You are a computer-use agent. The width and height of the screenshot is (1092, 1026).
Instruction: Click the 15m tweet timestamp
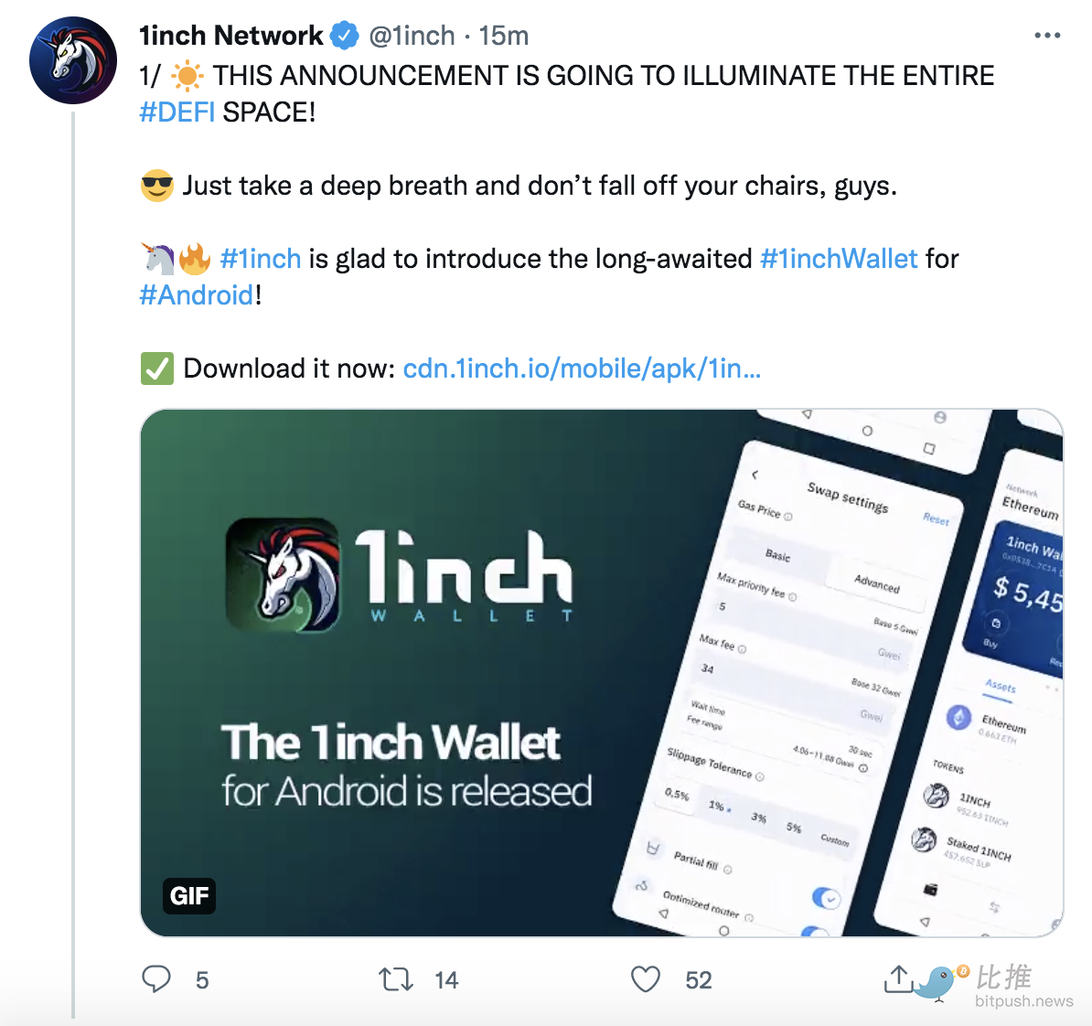click(x=504, y=36)
